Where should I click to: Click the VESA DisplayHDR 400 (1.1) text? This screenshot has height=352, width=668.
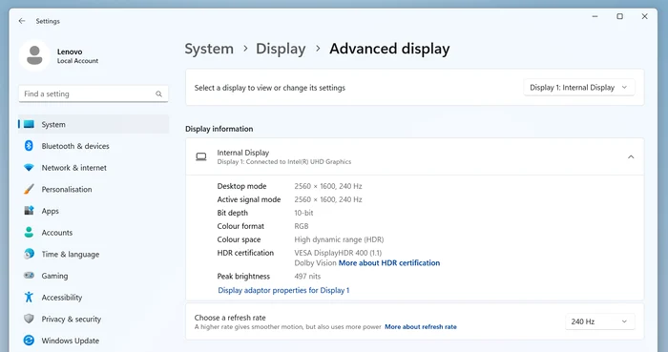(x=338, y=253)
